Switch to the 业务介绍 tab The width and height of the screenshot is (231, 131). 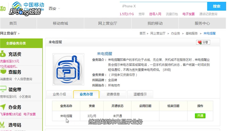pyautogui.click(x=59, y=94)
